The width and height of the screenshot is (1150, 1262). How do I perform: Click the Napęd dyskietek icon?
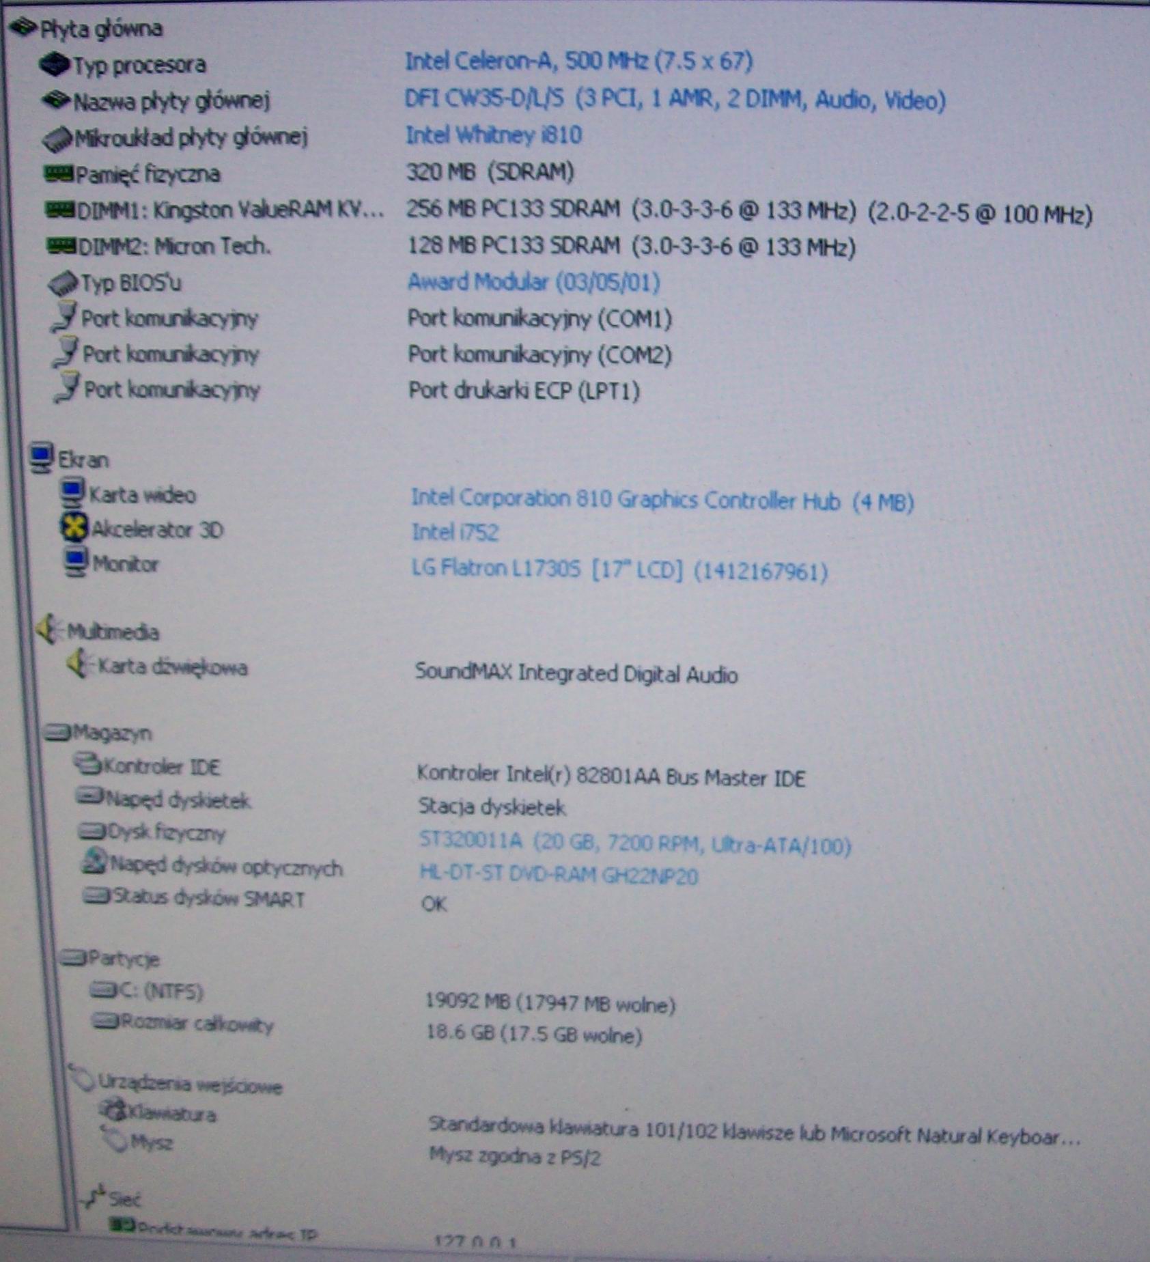89,796
